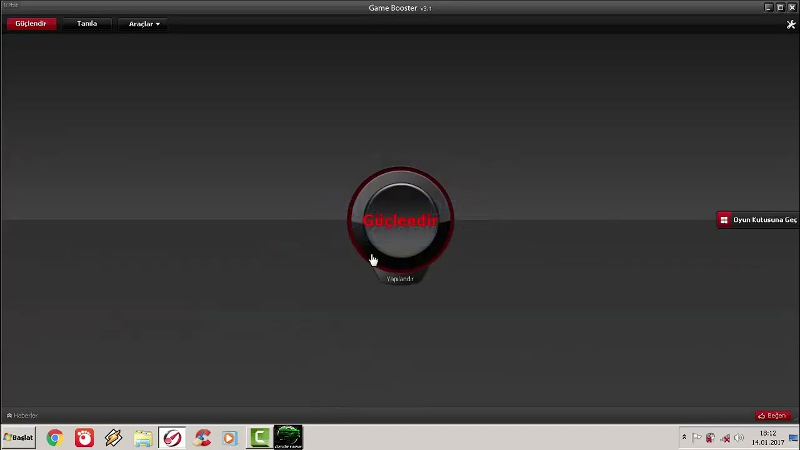Click the red fist tray icon
The height and width of the screenshot is (450, 800).
pos(711,438)
